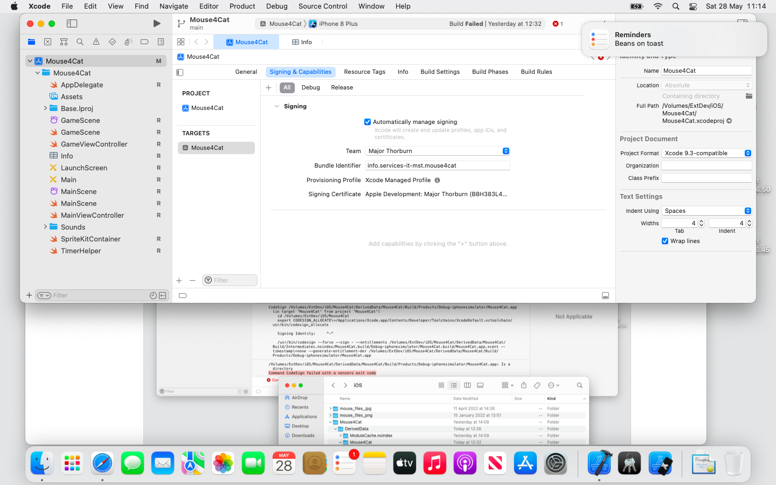
Task: Toggle the targets list sidebar icon
Action: 180,72
